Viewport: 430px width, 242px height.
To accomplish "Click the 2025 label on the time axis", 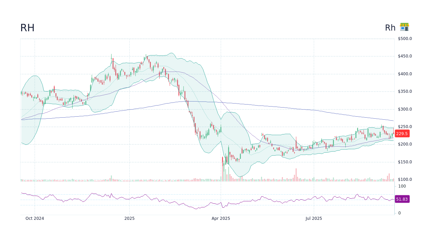I will point(130,218).
